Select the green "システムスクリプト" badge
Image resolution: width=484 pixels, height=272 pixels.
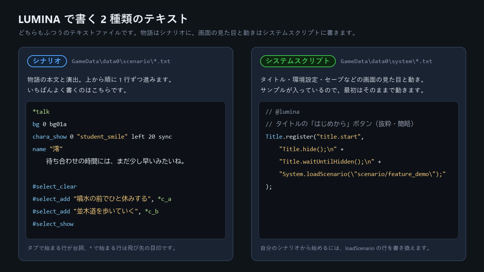[298, 61]
